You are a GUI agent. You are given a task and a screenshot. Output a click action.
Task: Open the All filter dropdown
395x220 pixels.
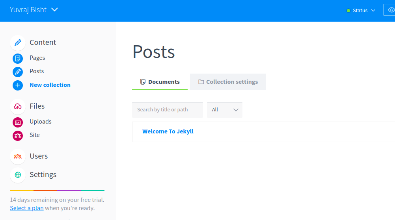pyautogui.click(x=225, y=110)
